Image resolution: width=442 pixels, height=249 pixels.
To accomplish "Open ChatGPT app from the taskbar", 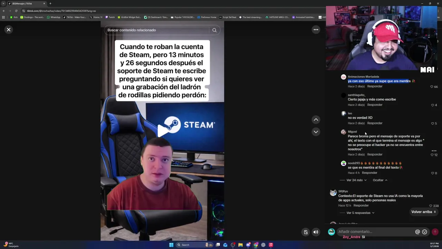I will pyautogui.click(x=263, y=245).
